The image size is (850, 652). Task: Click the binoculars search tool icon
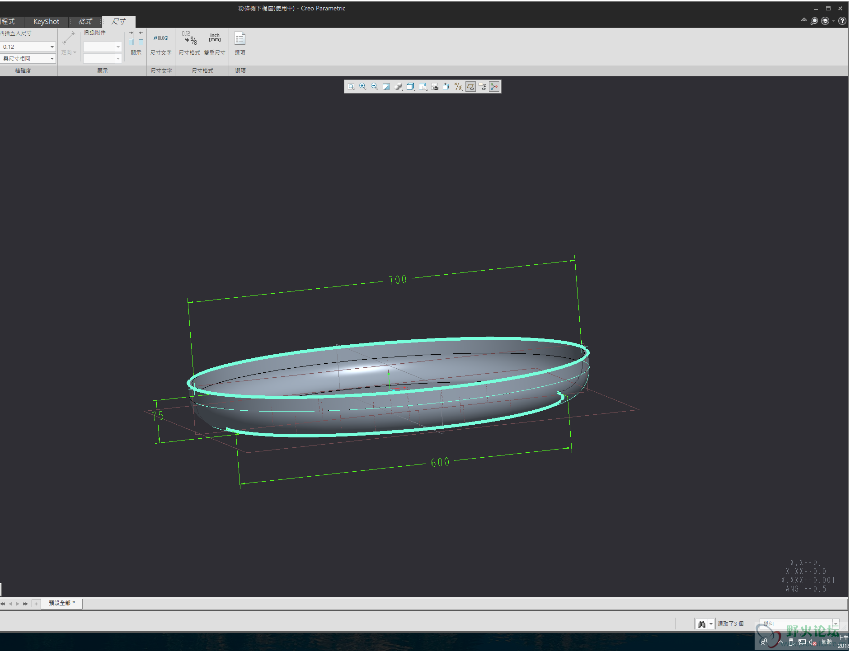coord(701,624)
